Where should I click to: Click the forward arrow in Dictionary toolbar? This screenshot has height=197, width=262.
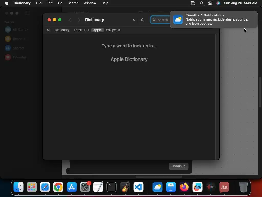[x=79, y=20]
